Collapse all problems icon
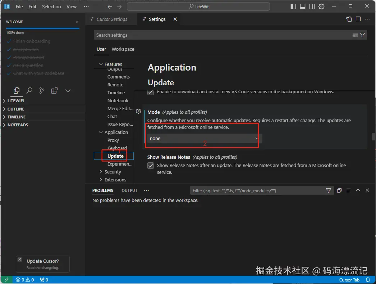Screen dimensions: 376x284 pos(339,190)
